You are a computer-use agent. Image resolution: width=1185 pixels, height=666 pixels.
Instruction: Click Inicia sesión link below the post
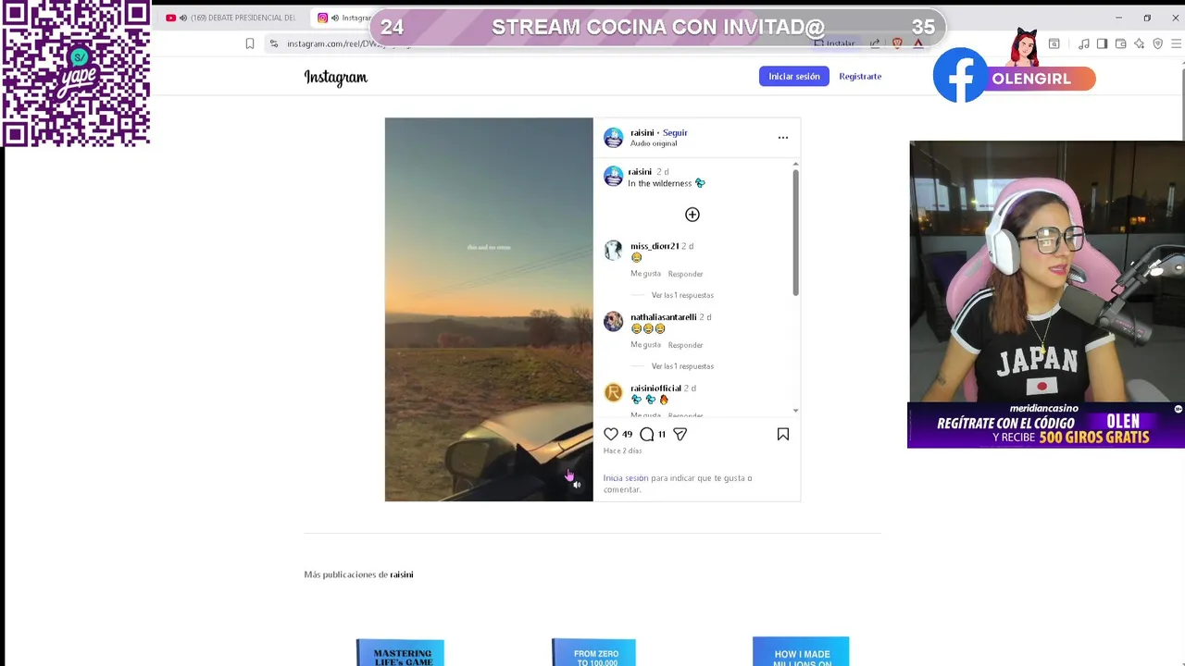pos(626,478)
